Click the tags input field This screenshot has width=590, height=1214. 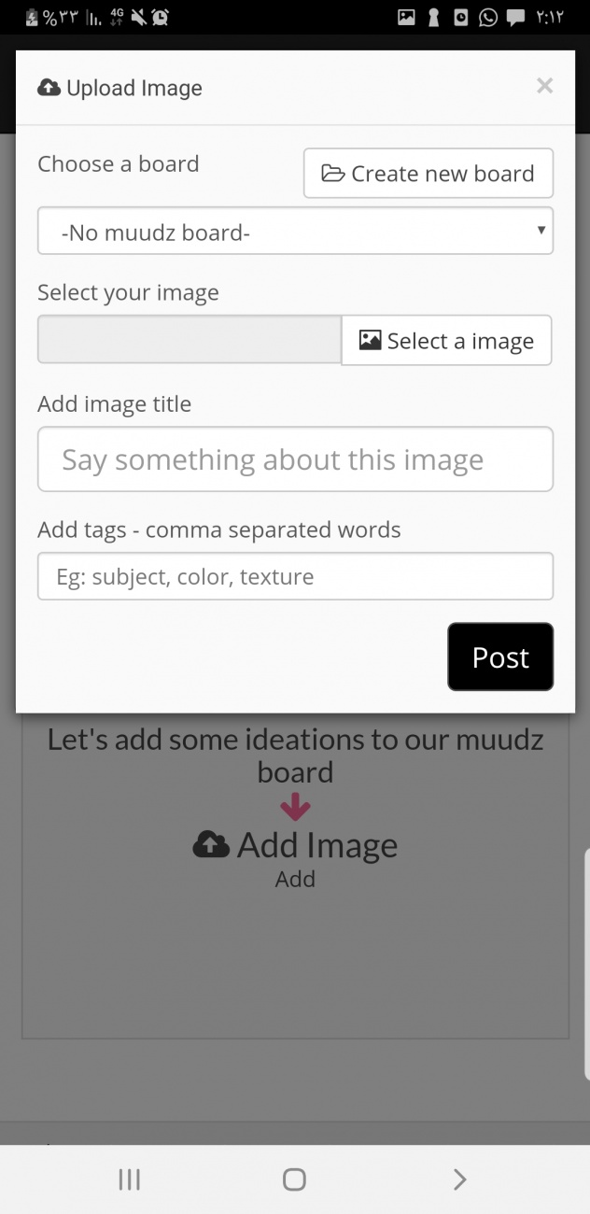[x=295, y=576]
